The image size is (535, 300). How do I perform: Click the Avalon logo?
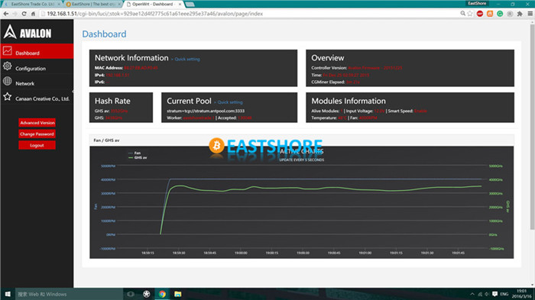[28, 32]
